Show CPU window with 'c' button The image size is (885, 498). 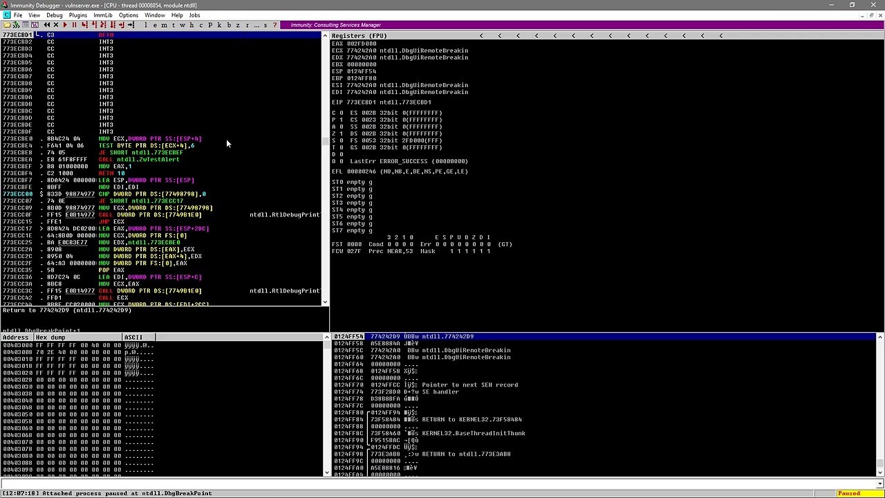tap(201, 25)
